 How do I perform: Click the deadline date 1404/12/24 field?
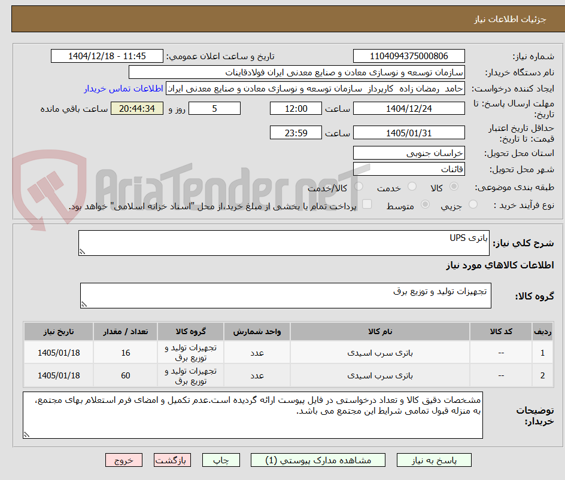[409, 108]
